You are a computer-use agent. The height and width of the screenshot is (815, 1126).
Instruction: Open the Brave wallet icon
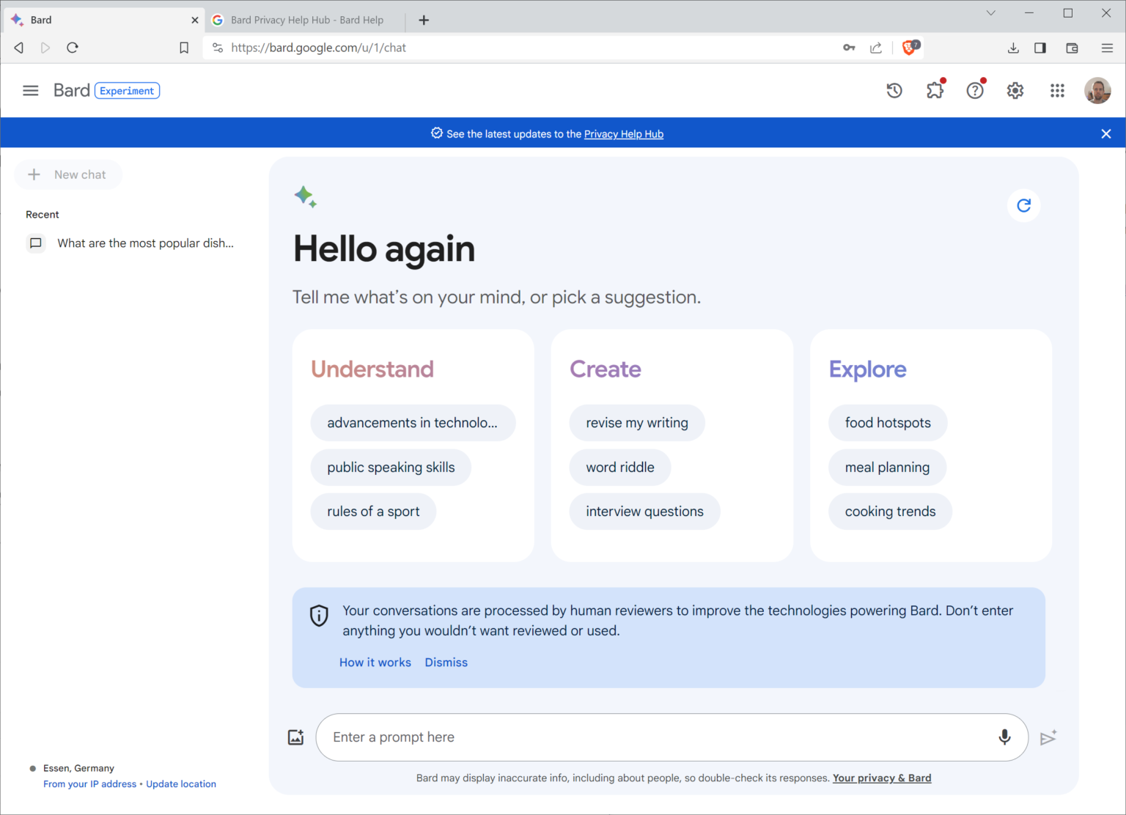click(x=1072, y=48)
